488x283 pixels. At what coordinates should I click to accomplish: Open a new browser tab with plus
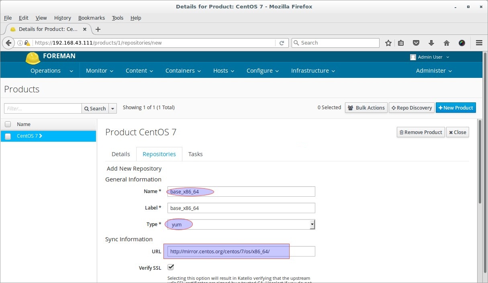click(x=98, y=29)
